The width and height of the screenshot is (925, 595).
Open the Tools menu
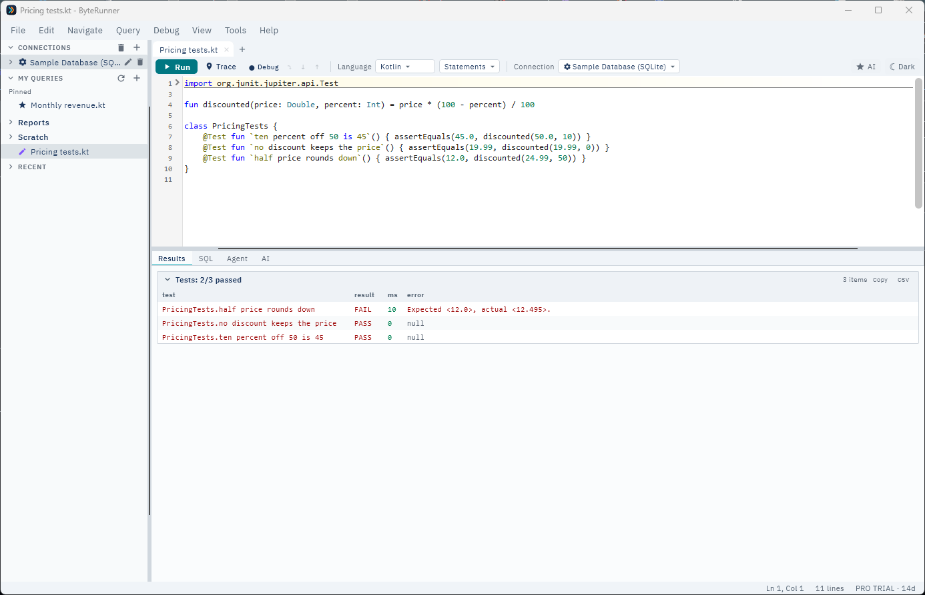coord(236,30)
